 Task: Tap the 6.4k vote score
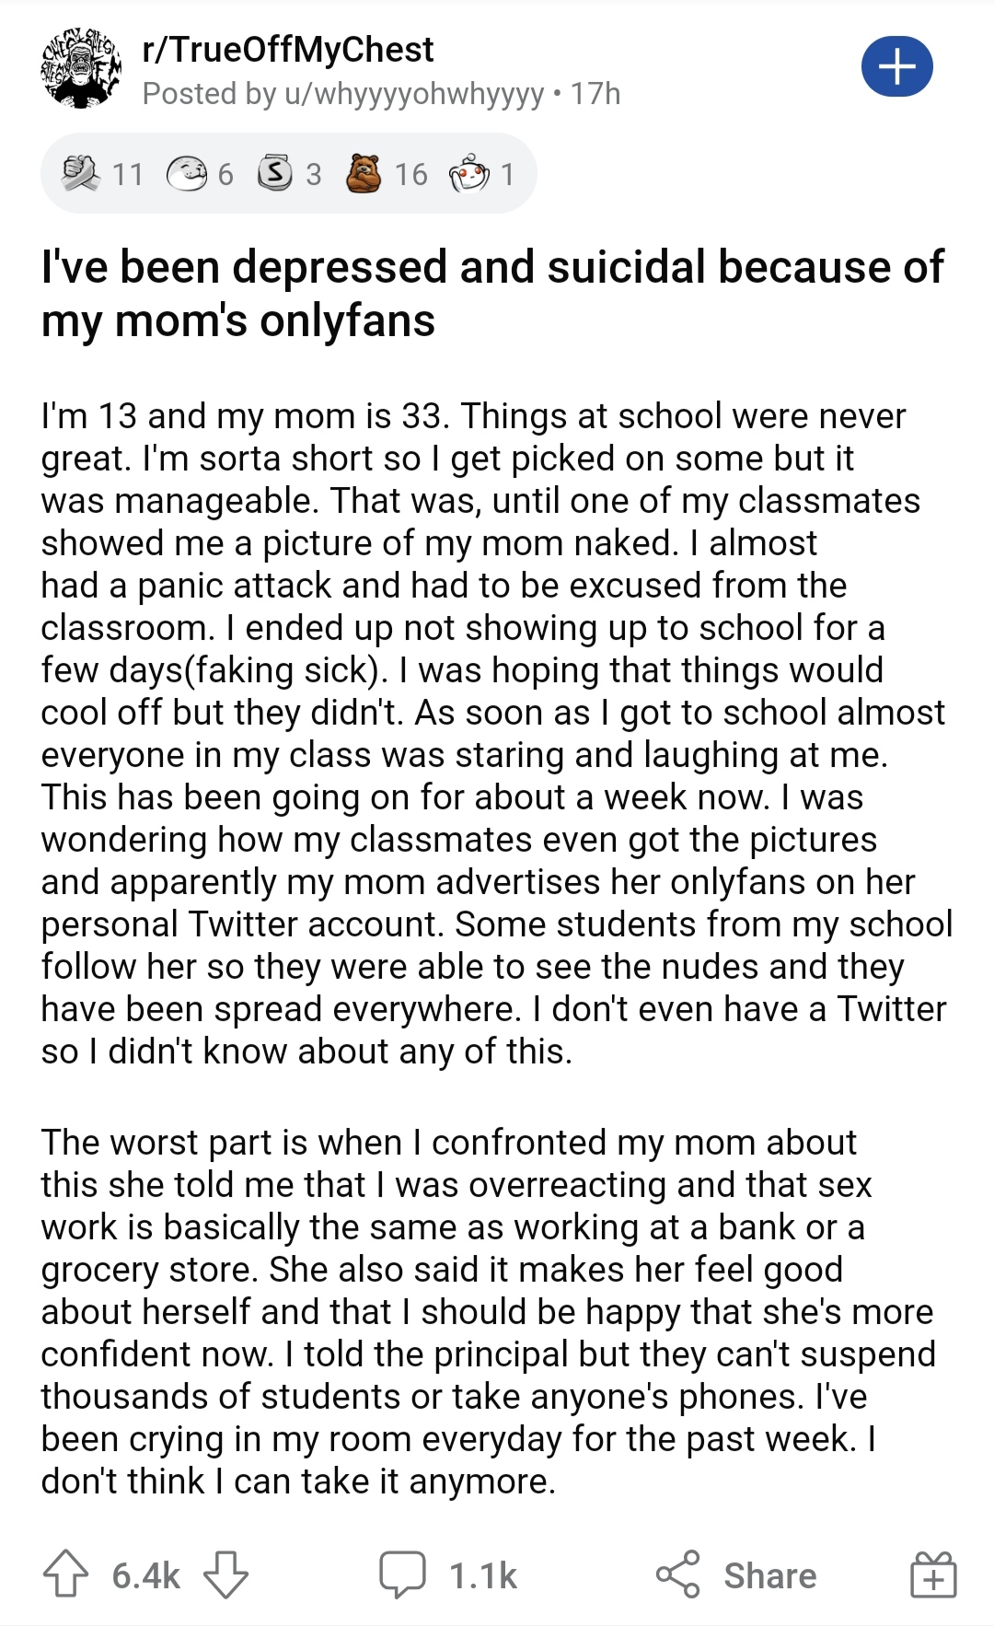145,1575
